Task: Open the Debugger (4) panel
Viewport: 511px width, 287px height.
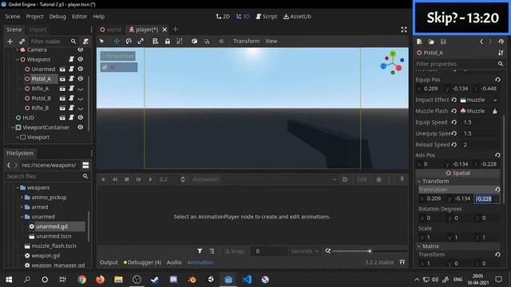Action: pos(142,262)
